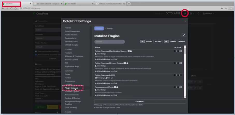
Task: Click the notification bell icon
Action: coord(198,13)
